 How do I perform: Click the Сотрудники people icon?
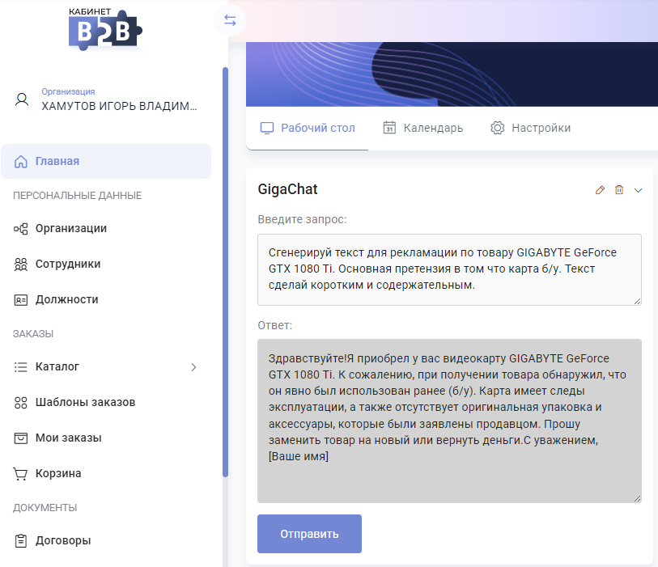coord(20,264)
